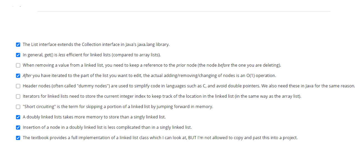Image resolution: width=355 pixels, height=165 pixels.
Task: Click the statement about O(1) operation
Action: (149, 75)
